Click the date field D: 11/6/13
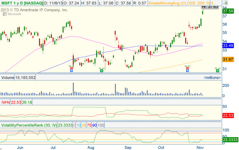This screenshot has height=150, width=239. coord(53,3)
